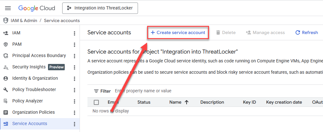Viewport: 323px width, 132px height.
Task: Open Organization Policies in the sidebar
Action: (x=33, y=112)
